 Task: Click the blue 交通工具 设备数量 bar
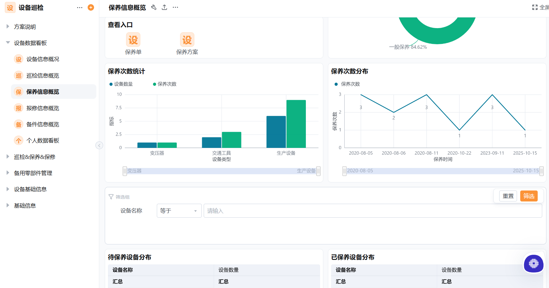[x=212, y=142]
